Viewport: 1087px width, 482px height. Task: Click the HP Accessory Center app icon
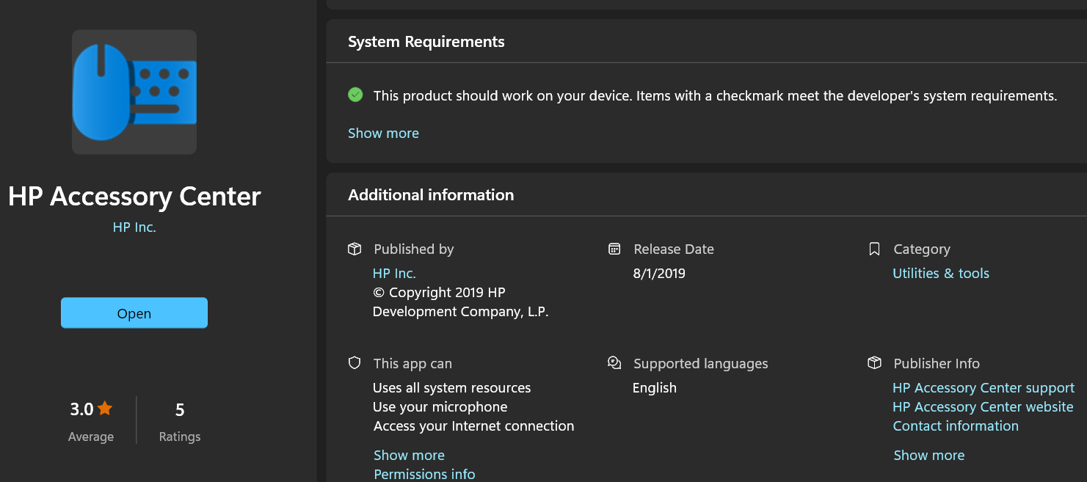[134, 92]
